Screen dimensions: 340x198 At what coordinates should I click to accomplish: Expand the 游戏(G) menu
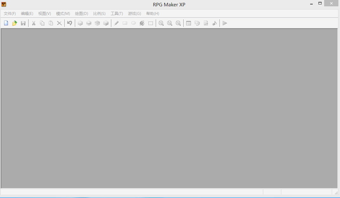[x=134, y=14]
